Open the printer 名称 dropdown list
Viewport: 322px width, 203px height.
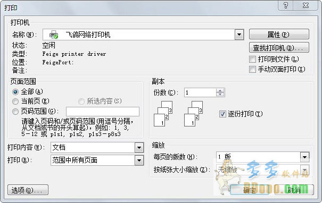click(240, 35)
